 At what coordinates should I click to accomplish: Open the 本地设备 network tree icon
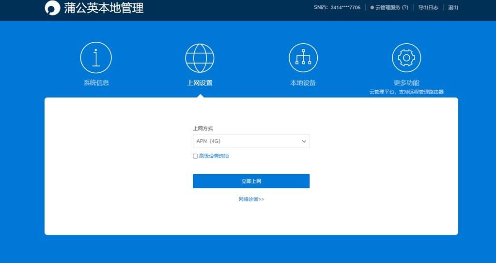pyautogui.click(x=303, y=58)
